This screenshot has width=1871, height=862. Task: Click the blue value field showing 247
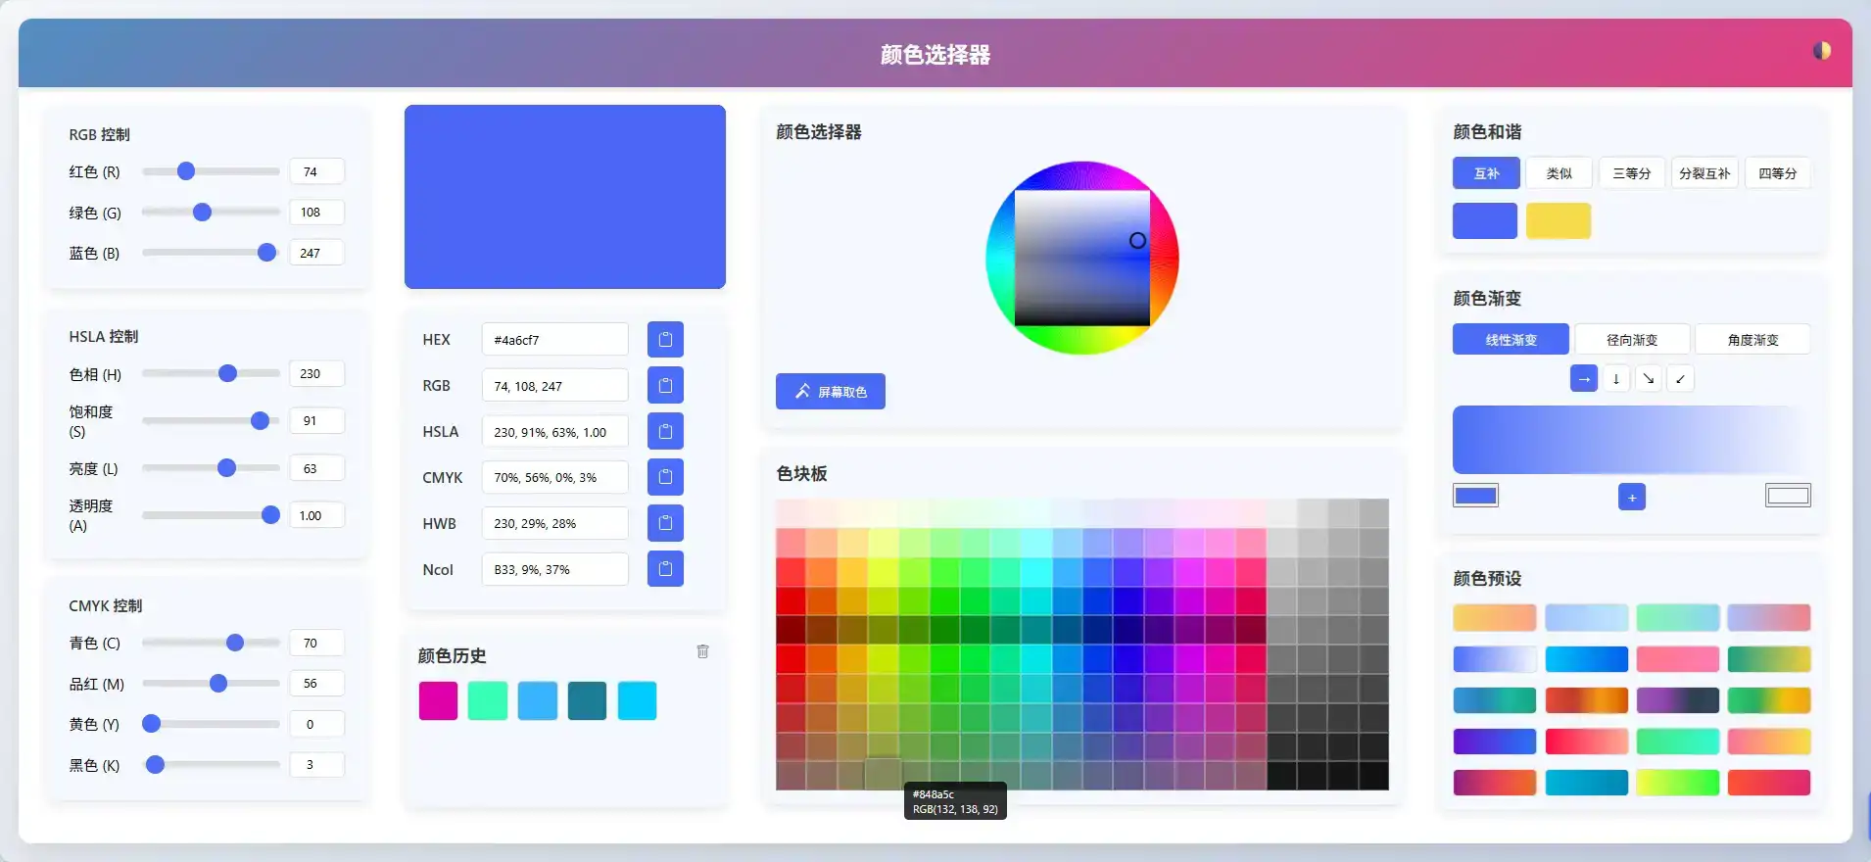tap(316, 253)
